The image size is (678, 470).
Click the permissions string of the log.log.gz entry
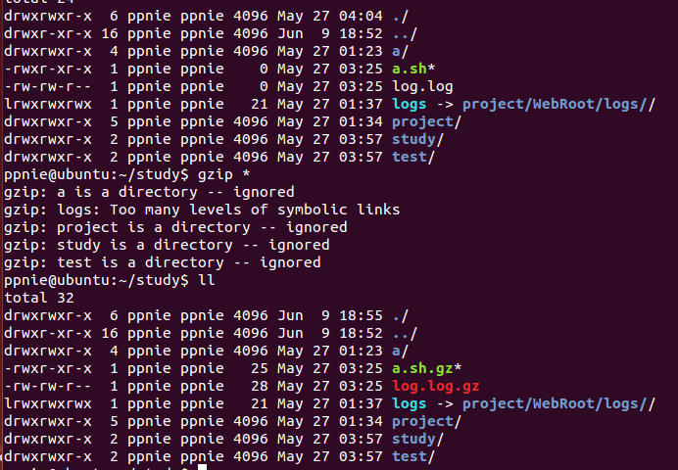click(48, 386)
